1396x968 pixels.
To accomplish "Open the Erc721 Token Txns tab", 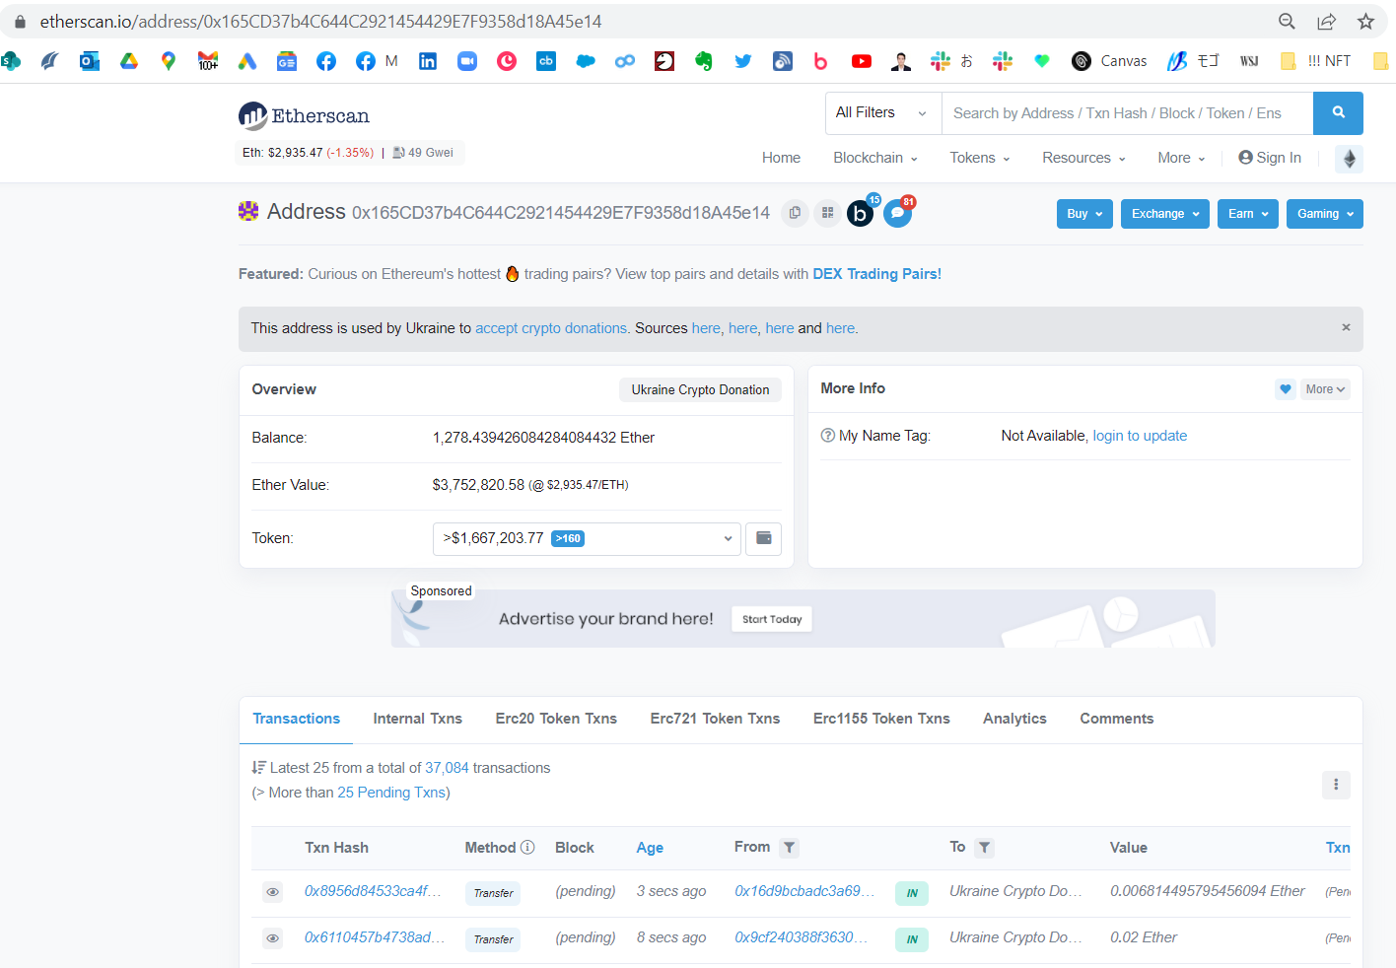I will (715, 719).
